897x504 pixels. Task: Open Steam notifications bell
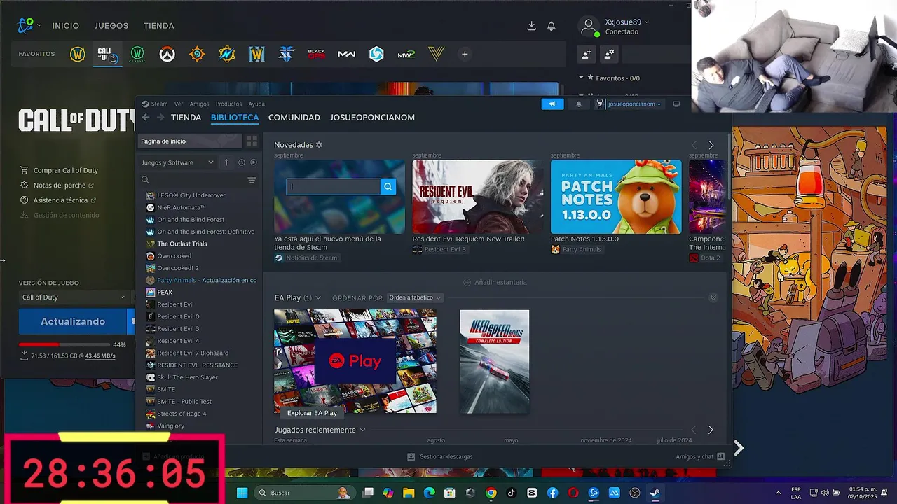coord(579,104)
